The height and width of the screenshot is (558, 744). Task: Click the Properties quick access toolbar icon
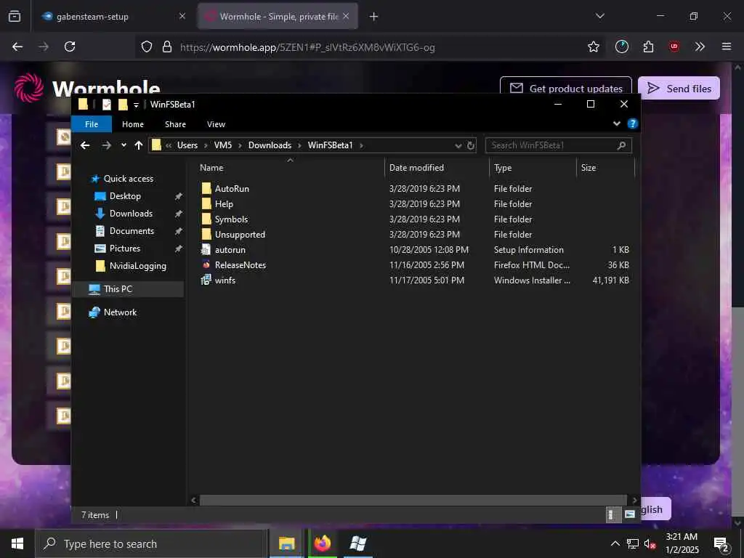coord(106,105)
